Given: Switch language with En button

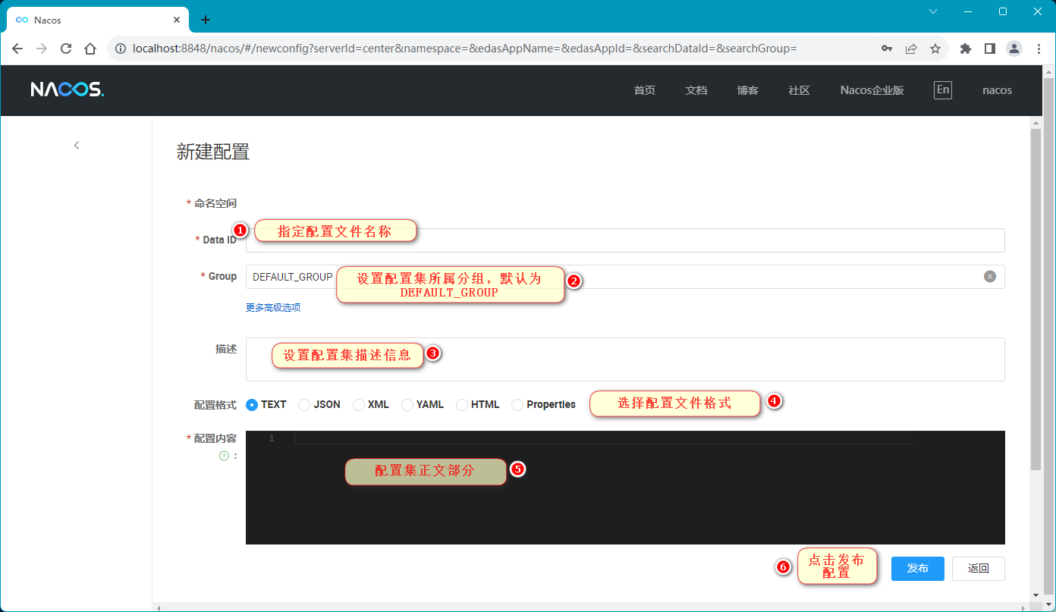Looking at the screenshot, I should [943, 90].
